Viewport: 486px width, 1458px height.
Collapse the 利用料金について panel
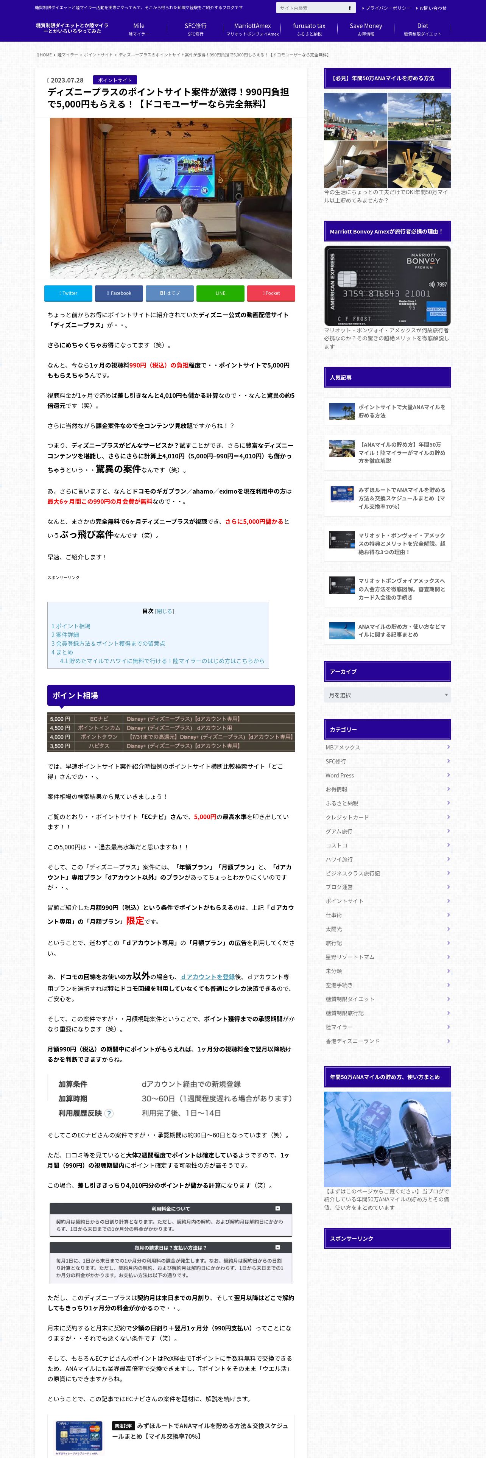tap(277, 1209)
